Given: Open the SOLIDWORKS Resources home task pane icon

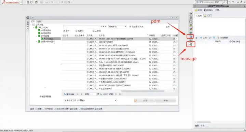Looking at the screenshot, I should (191, 14).
